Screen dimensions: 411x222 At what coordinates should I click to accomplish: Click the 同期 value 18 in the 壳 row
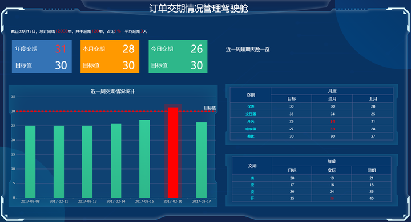[372, 185]
